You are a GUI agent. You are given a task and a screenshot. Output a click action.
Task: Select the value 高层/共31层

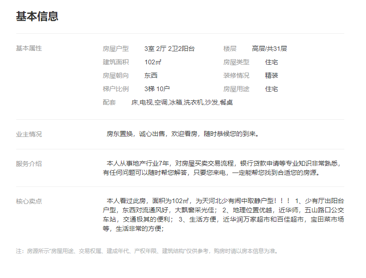269,49
